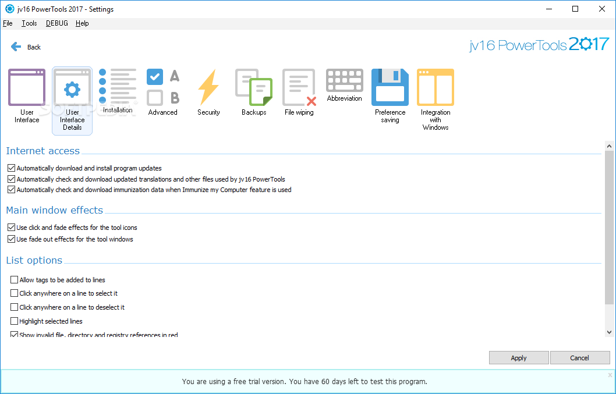
Task: Open the Abbreviation keyboard category
Action: pyautogui.click(x=344, y=85)
